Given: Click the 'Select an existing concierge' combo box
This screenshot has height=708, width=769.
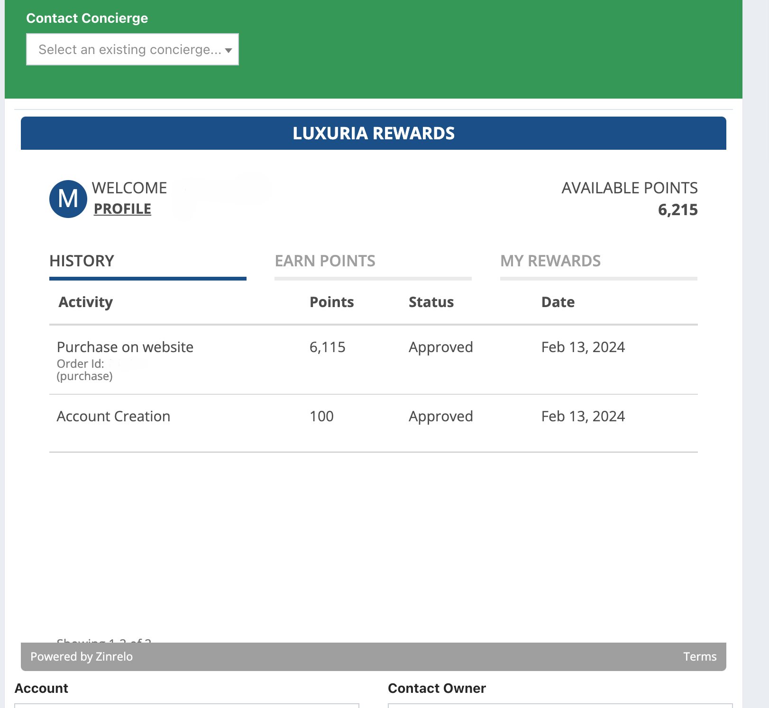Looking at the screenshot, I should (x=128, y=49).
